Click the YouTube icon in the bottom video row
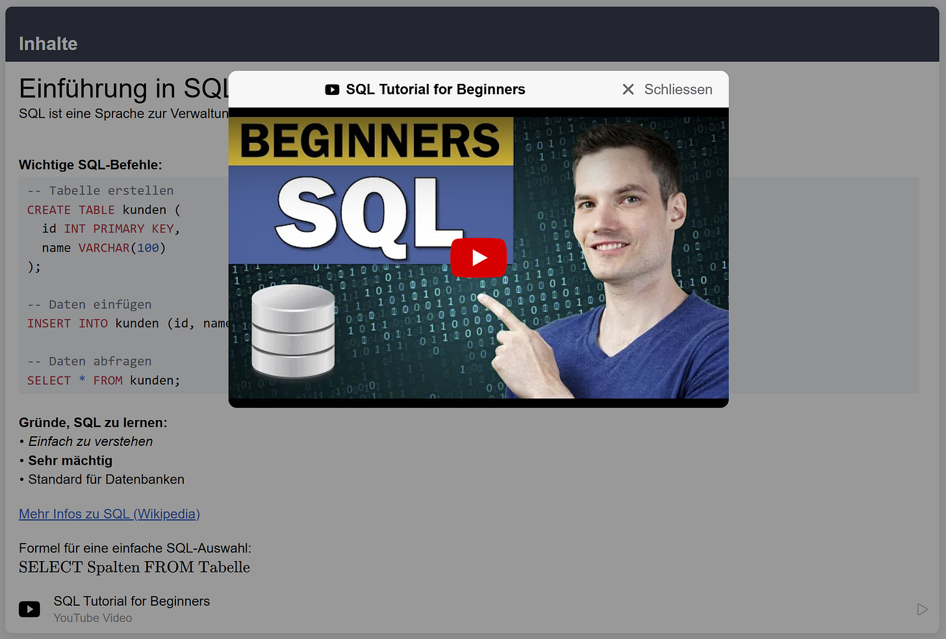 click(29, 609)
